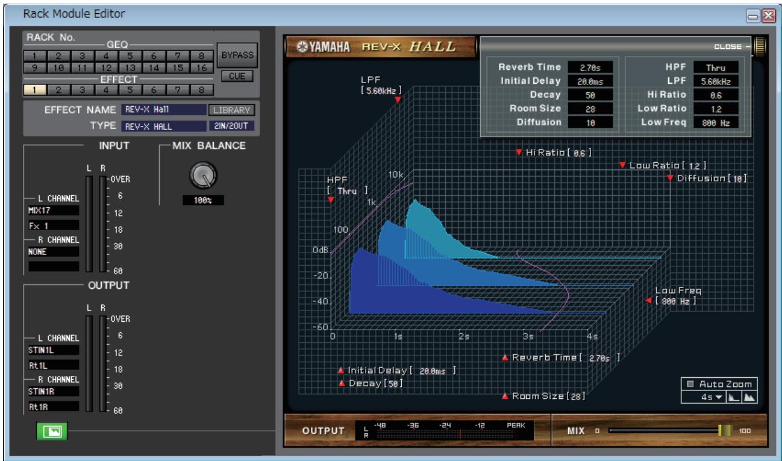Select EFFECT rack 2
The width and height of the screenshot is (782, 461).
(58, 90)
